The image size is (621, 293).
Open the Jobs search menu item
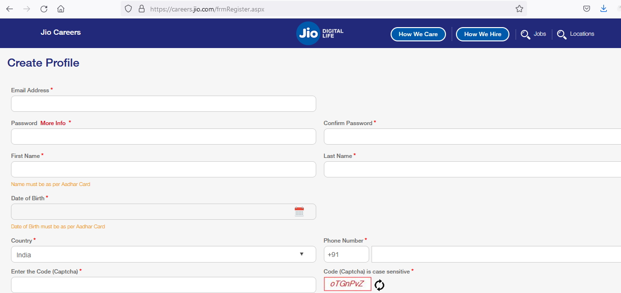coord(533,34)
